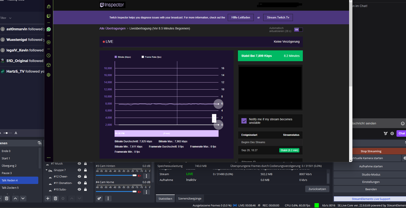406x208 pixels.
Task: Delete the selected scene with the trash icon
Action: pyautogui.click(x=7, y=198)
